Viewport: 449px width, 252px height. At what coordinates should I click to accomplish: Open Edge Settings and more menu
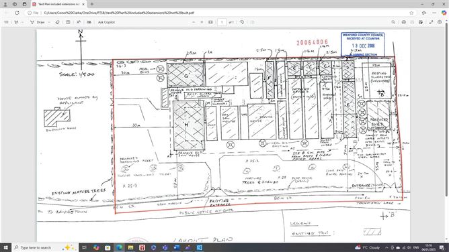[434, 13]
